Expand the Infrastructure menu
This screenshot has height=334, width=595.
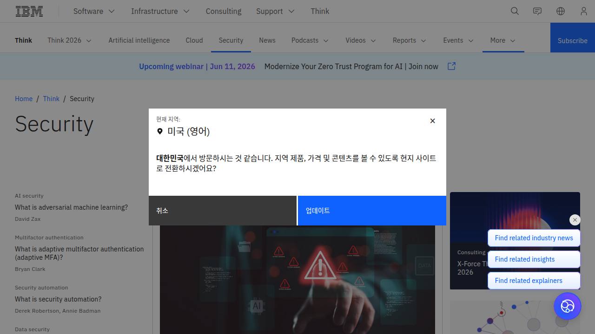[160, 11]
